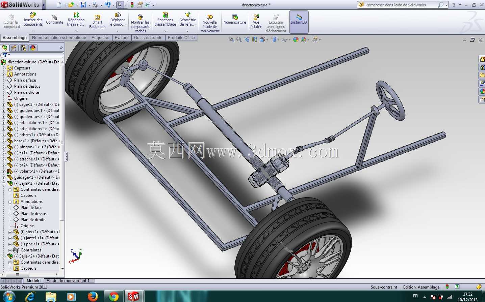Click the Windows Start button

[8, 297]
